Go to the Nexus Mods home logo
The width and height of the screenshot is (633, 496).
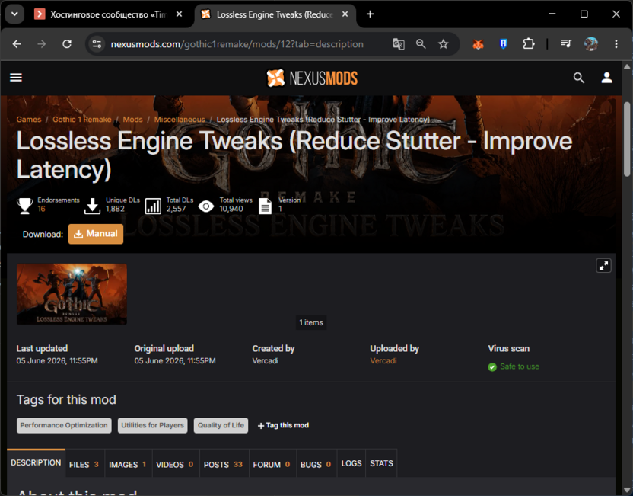pos(312,78)
